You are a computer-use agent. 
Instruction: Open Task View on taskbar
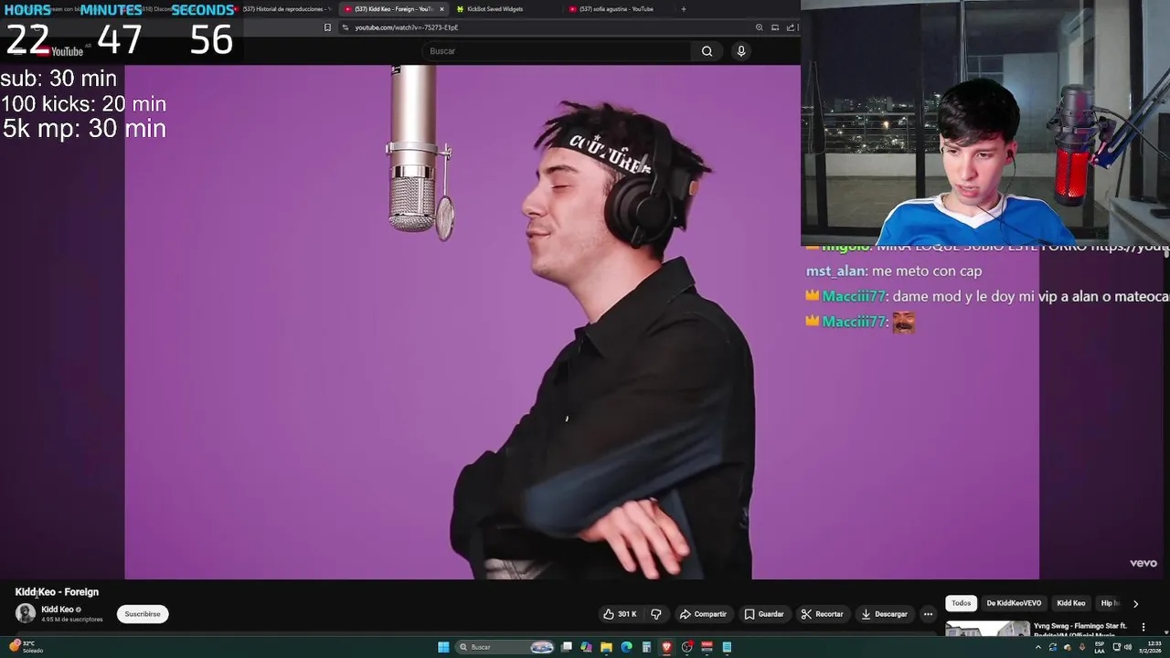tap(567, 647)
